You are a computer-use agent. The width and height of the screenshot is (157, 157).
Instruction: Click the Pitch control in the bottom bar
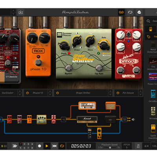click(127, 146)
